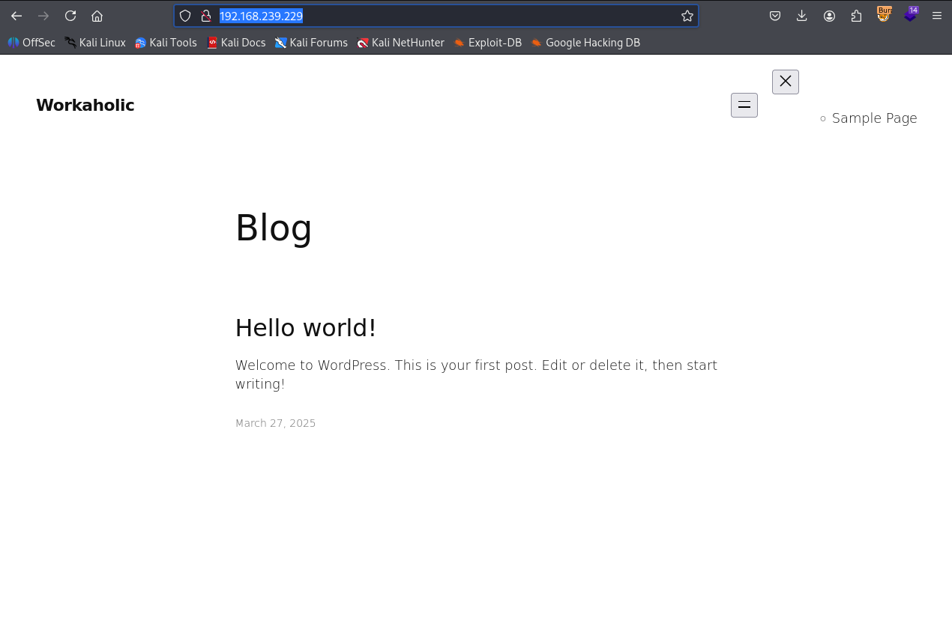Open the Firefox hamburger application menu
This screenshot has height=620, width=952.
pyautogui.click(x=936, y=16)
